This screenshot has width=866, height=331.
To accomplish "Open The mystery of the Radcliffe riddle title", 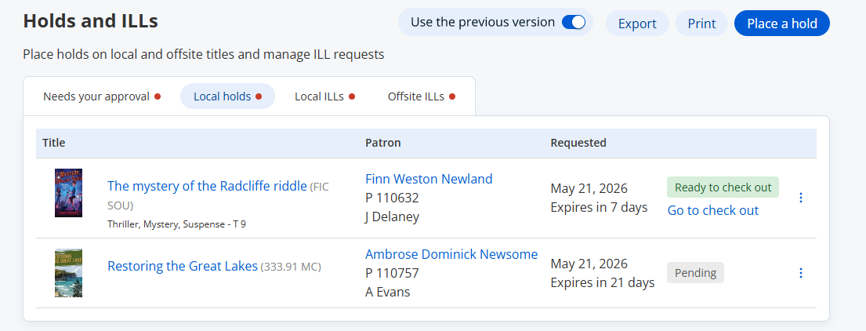I will coord(207,186).
